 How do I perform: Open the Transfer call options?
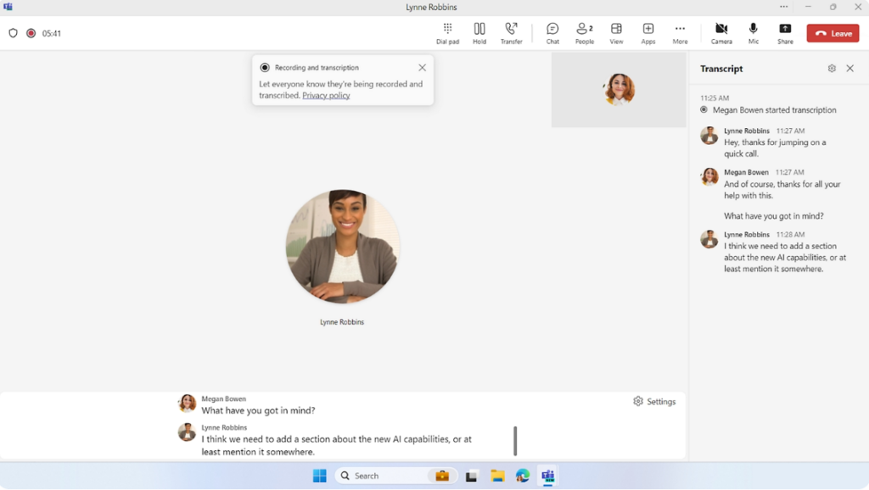coord(512,33)
